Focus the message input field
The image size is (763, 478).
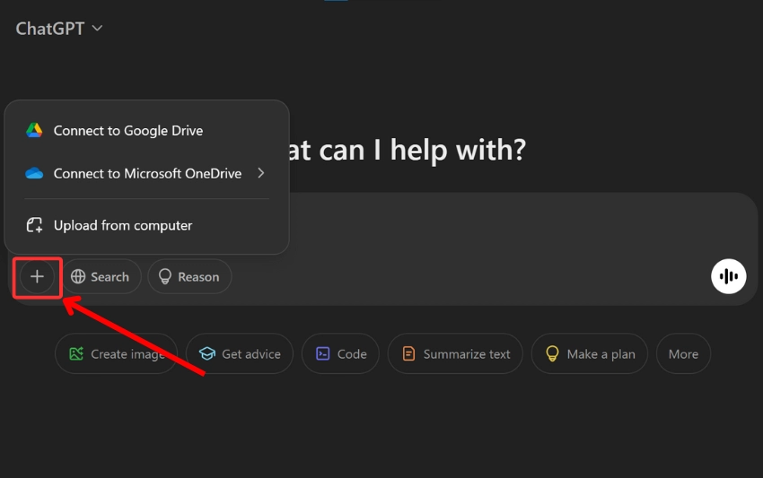(x=521, y=223)
